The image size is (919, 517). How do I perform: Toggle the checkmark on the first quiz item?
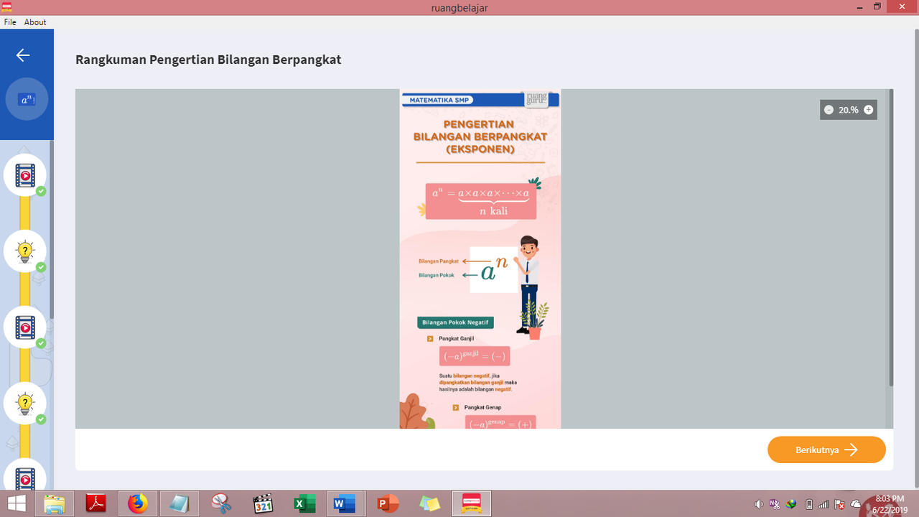click(x=40, y=267)
